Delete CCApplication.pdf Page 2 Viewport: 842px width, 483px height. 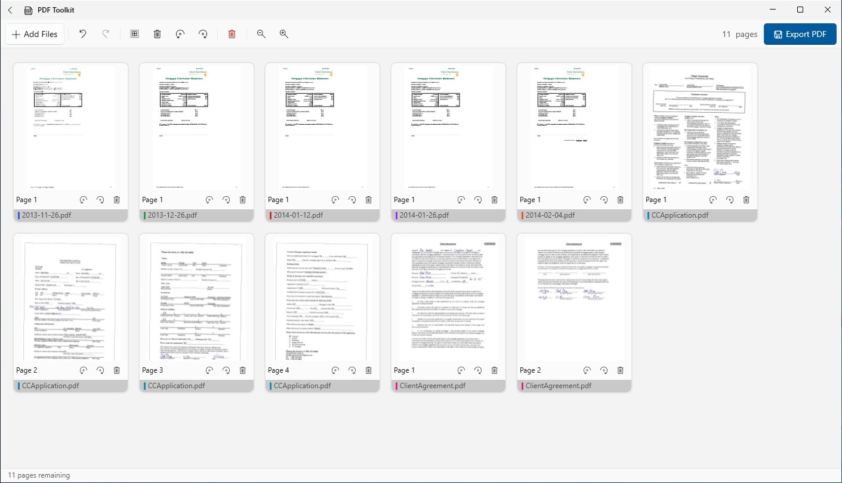pos(117,370)
